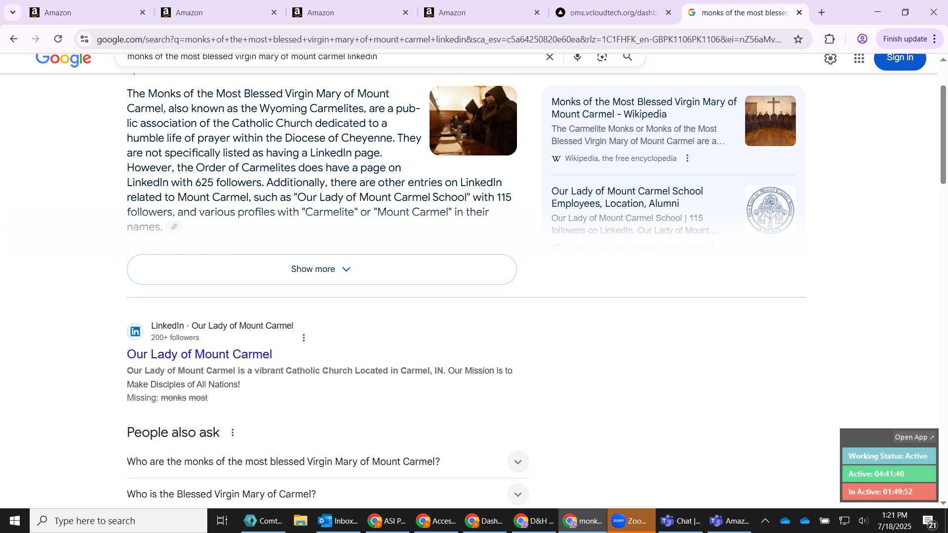The height and width of the screenshot is (533, 948).
Task: Open Finish update menu dots
Action: coord(935,39)
